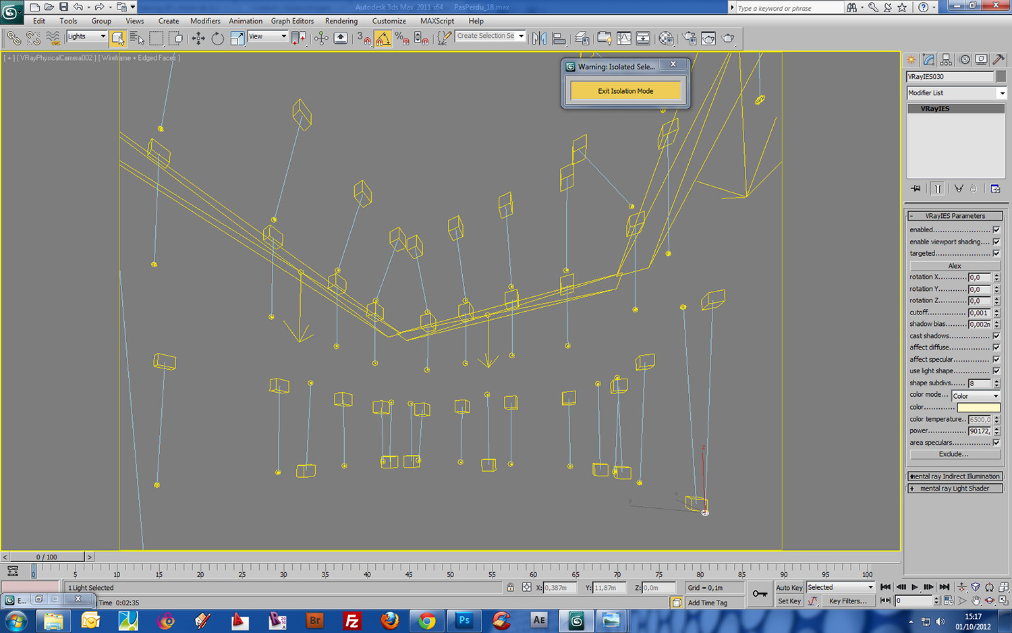The height and width of the screenshot is (633, 1012).
Task: Open the Selected key filter dropdown
Action: pos(841,588)
